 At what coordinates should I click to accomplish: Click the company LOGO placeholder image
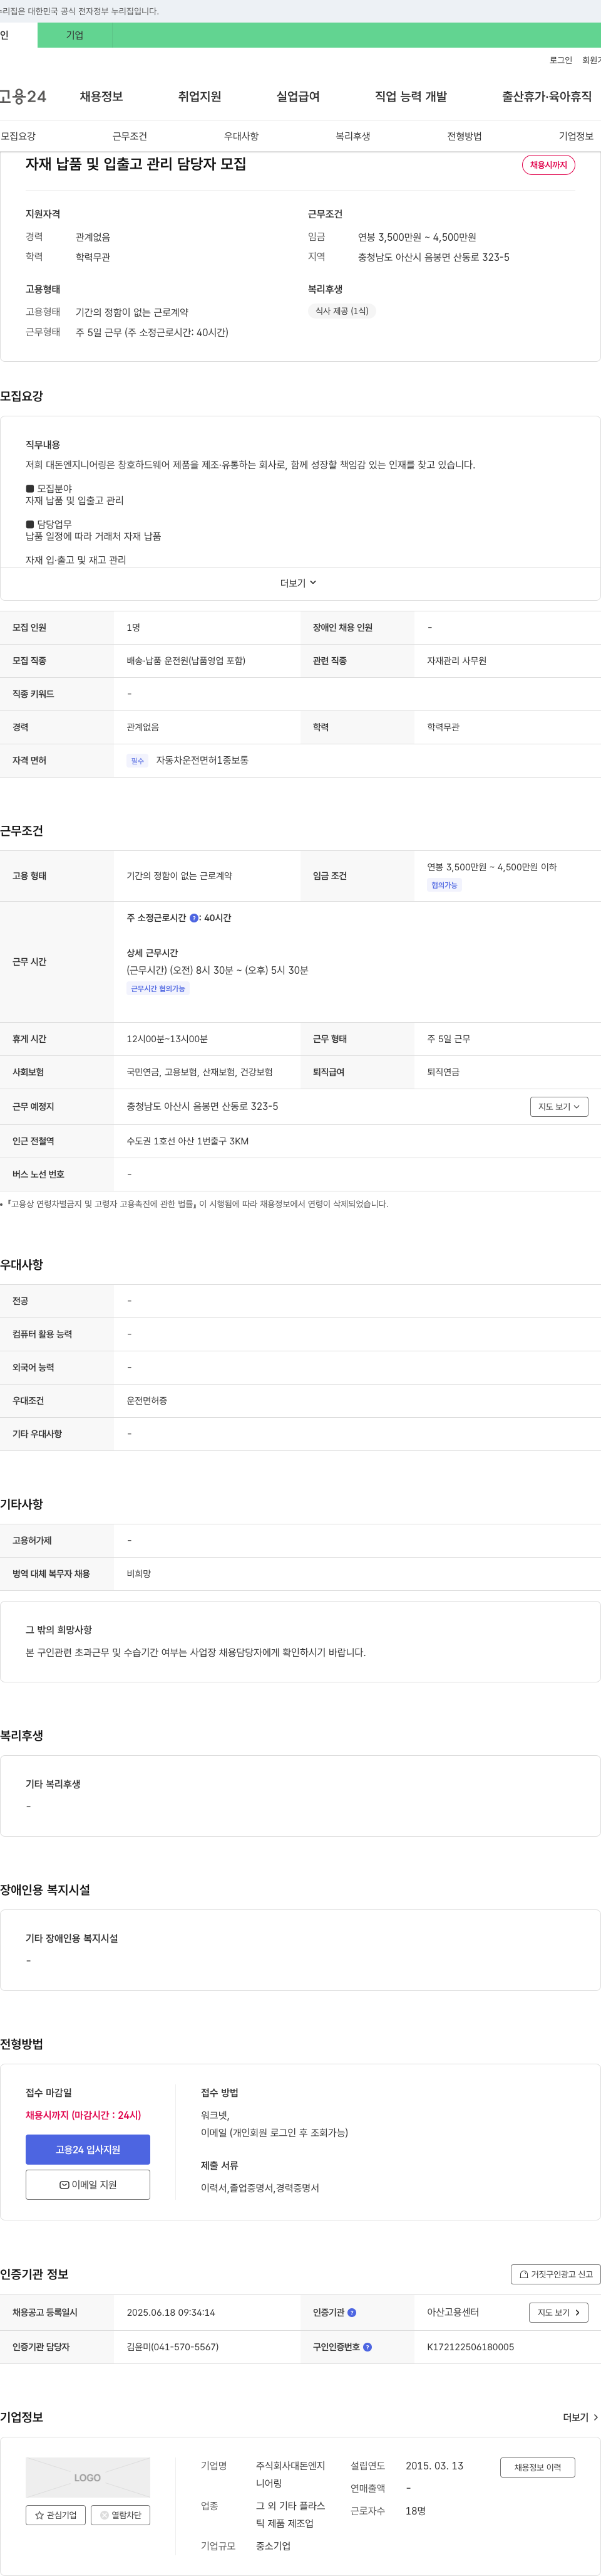[88, 2477]
